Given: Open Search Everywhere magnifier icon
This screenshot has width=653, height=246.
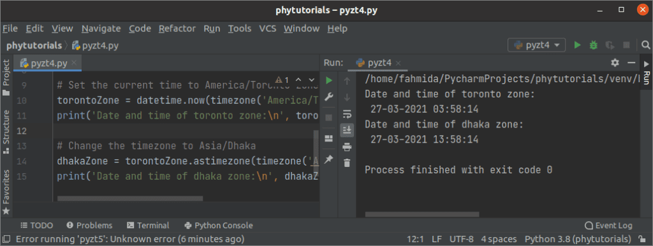Looking at the screenshot, I should 646,45.
